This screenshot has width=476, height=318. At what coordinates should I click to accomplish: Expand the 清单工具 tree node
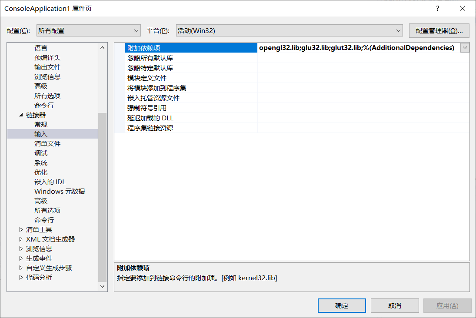click(21, 229)
